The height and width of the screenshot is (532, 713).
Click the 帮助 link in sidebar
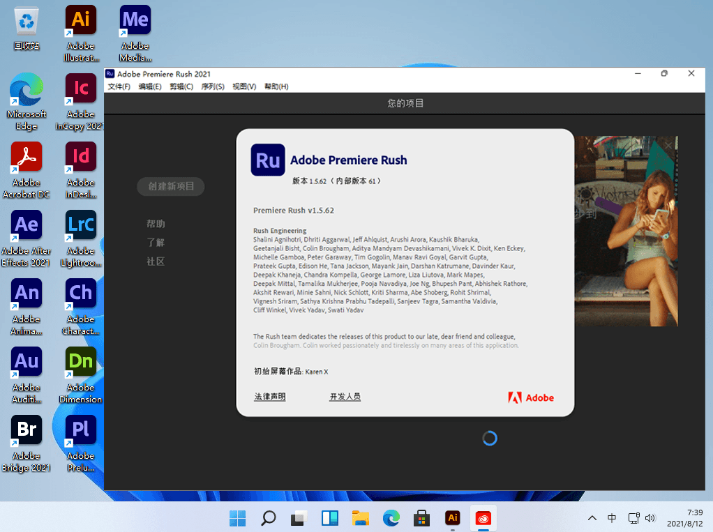pos(156,224)
